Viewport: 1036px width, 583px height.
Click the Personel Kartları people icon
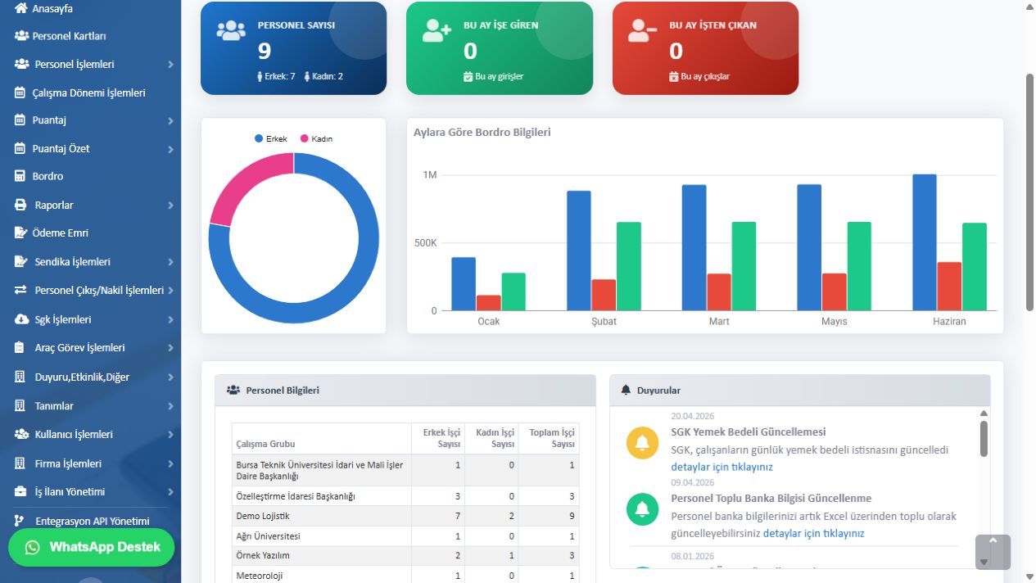click(21, 36)
